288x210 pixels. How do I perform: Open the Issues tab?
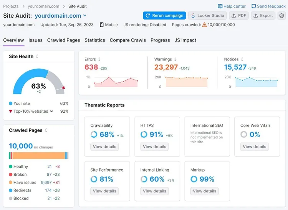pyautogui.click(x=35, y=40)
